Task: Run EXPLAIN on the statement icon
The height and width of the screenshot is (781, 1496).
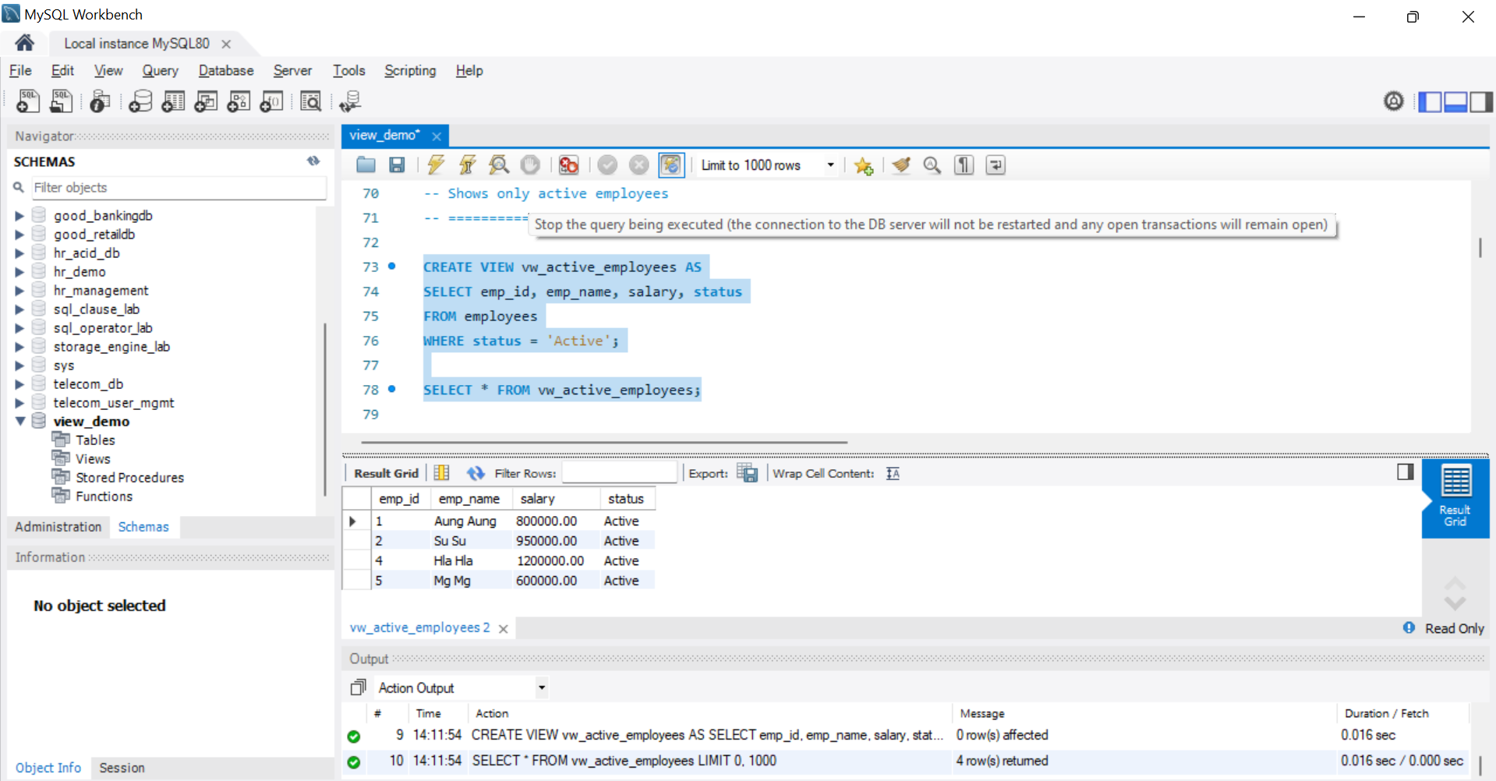Action: [499, 164]
